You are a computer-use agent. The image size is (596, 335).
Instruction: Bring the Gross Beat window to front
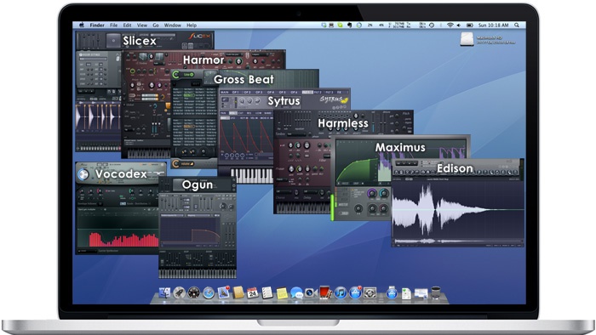pyautogui.click(x=244, y=79)
